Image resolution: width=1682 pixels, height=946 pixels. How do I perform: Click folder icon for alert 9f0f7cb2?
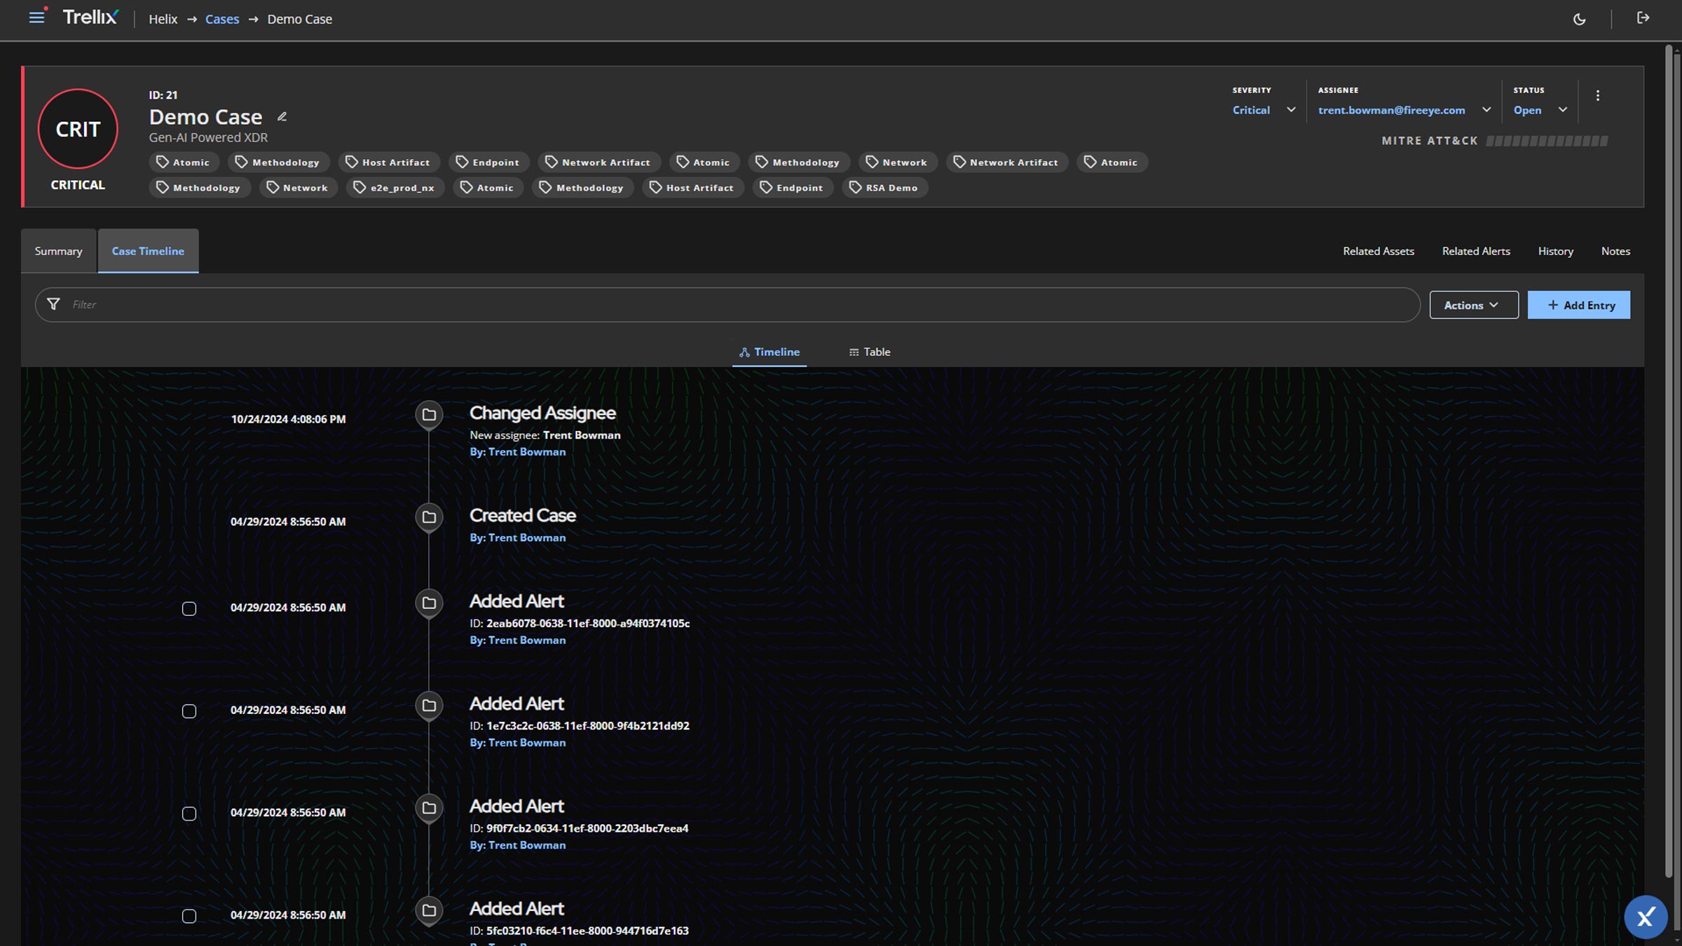tap(429, 808)
